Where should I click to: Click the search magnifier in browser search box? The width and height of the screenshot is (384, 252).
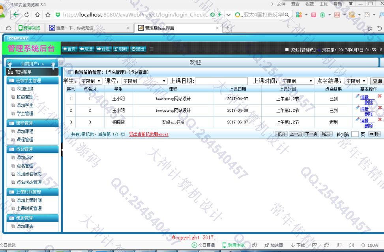click(x=287, y=15)
